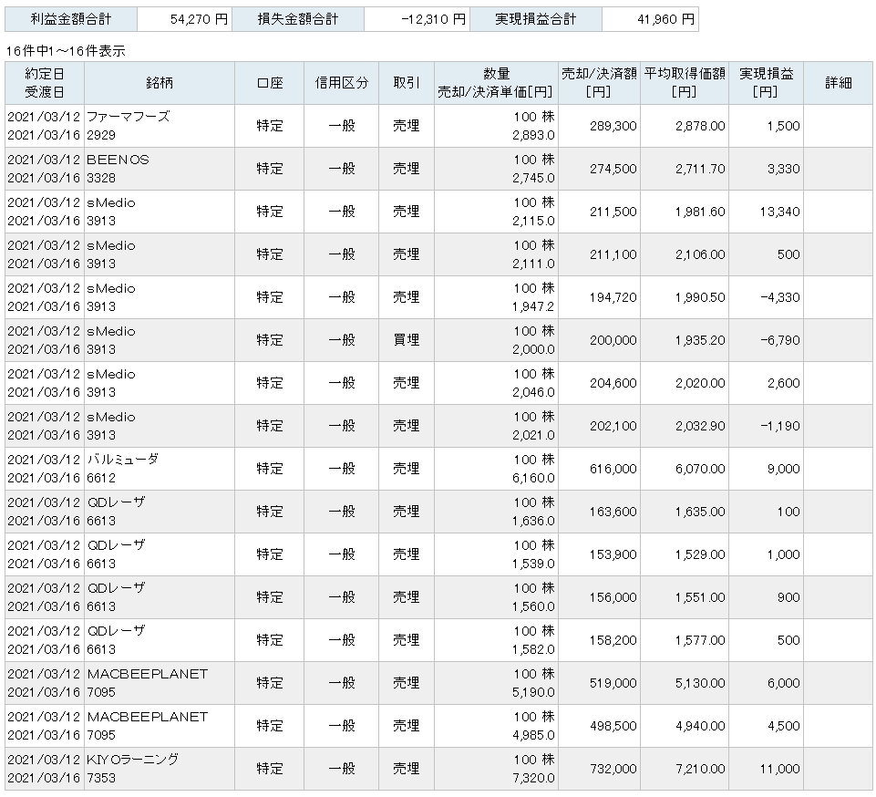Click the 1,529.00 average acquisition price
Image resolution: width=876 pixels, height=797 pixels.
[x=700, y=554]
